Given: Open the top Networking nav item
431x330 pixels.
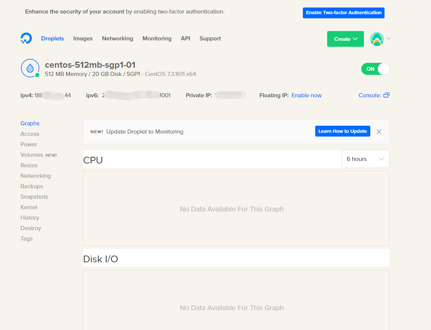Looking at the screenshot, I should (117, 39).
